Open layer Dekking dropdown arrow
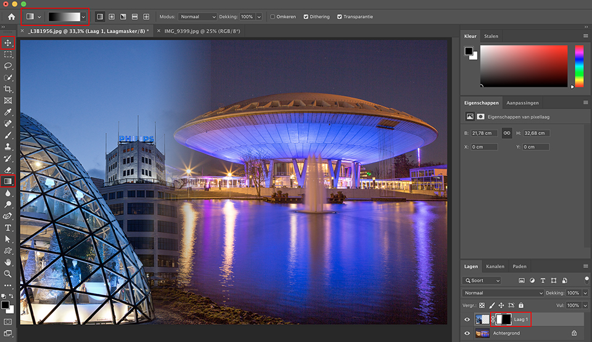 pyautogui.click(x=585, y=293)
